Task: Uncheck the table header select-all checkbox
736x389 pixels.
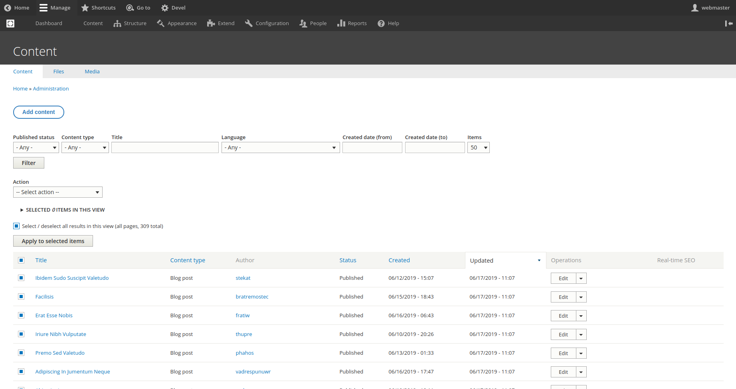Action: click(x=21, y=260)
